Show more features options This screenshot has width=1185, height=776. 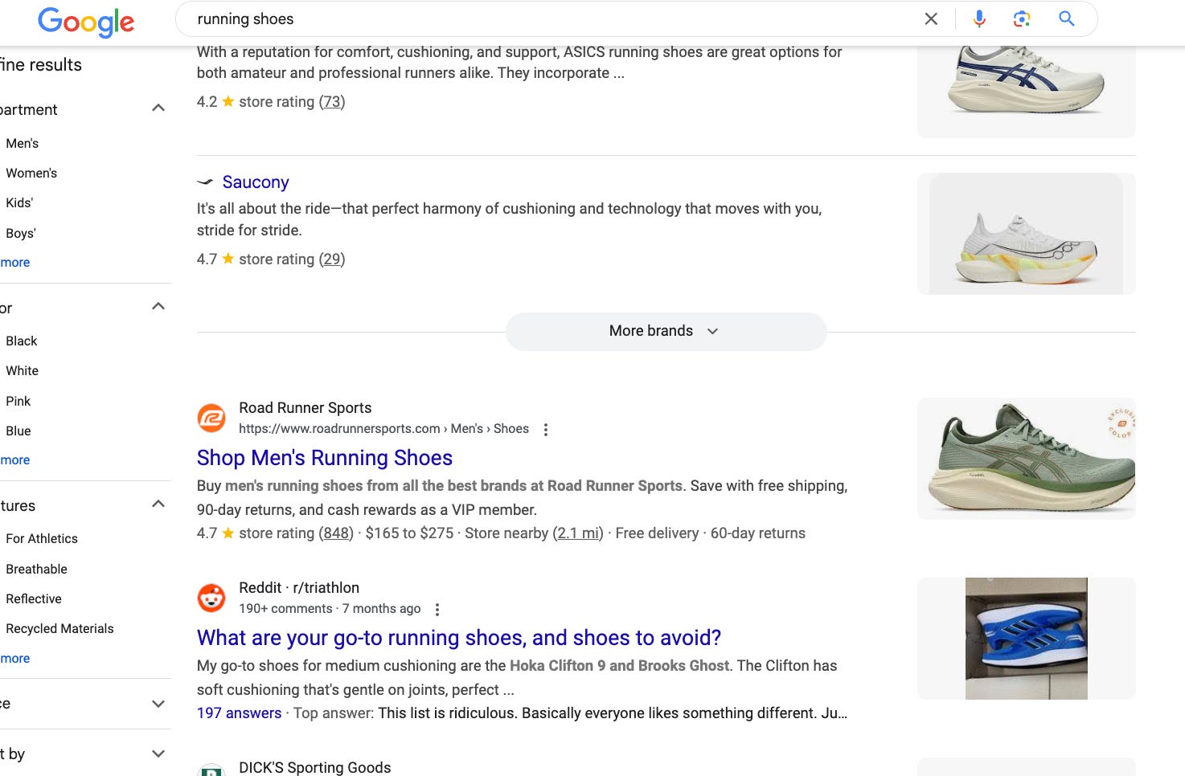point(15,658)
